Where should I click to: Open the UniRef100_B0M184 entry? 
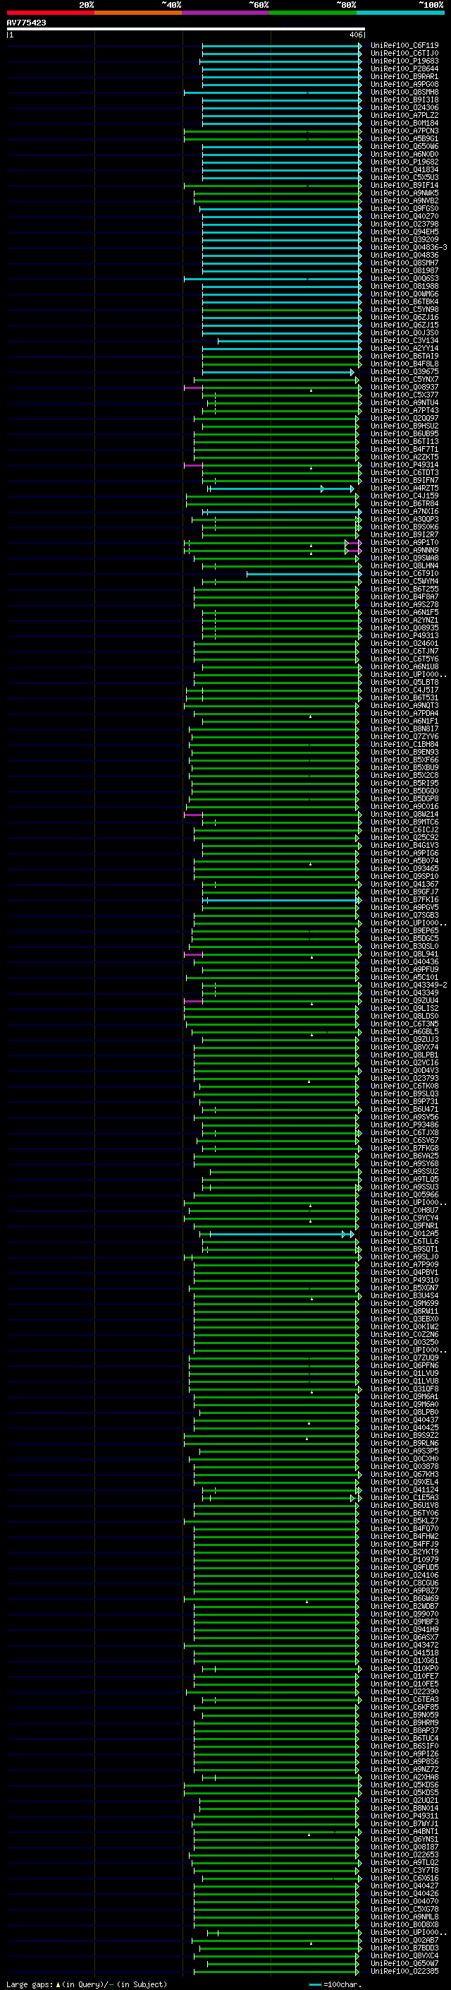point(404,124)
